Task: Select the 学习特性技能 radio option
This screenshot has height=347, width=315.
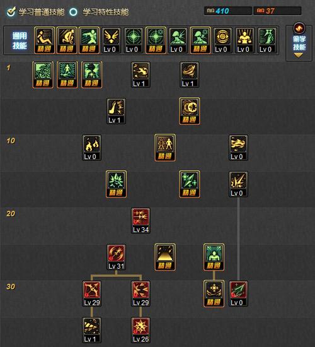Action: [x=73, y=12]
